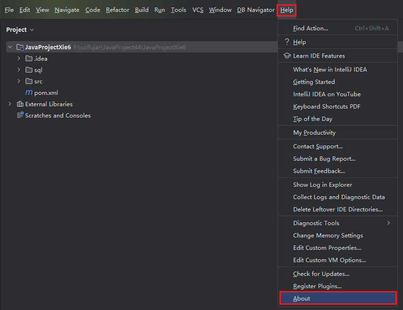Choose Delete Leftover IDE Directories
Image resolution: width=403 pixels, height=310 pixels.
coord(337,209)
